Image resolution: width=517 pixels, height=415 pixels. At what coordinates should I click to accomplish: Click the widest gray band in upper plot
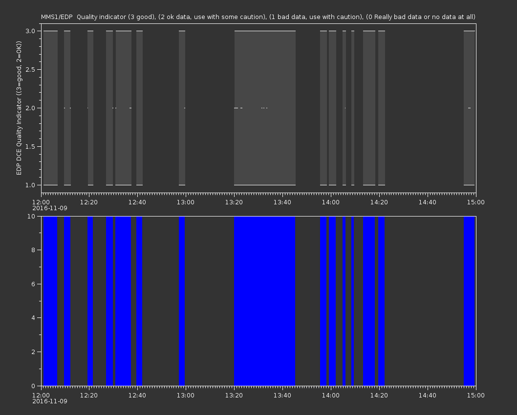[265, 108]
